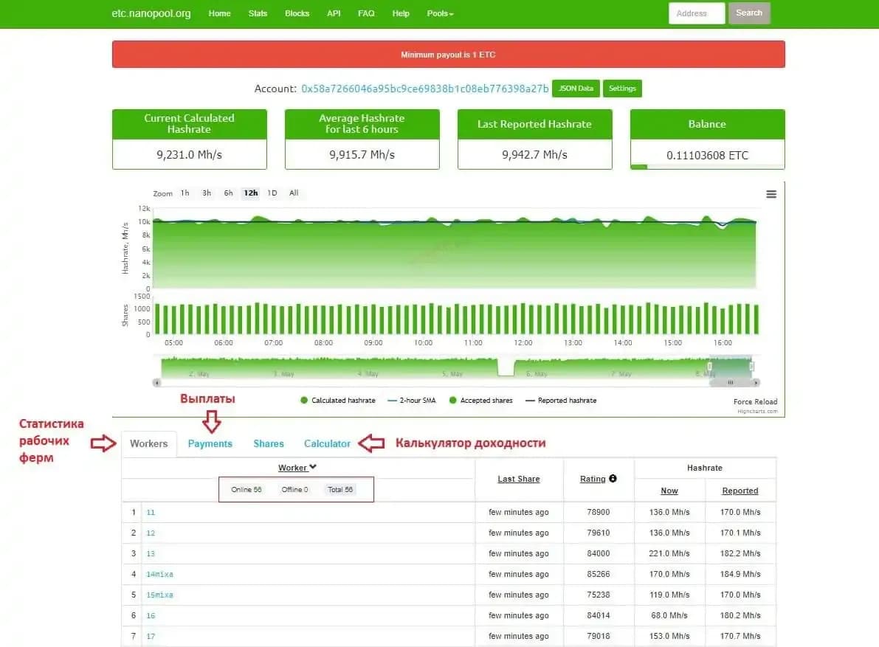Click the Rating info icon
Screen dimensions: 879x647
tap(613, 478)
